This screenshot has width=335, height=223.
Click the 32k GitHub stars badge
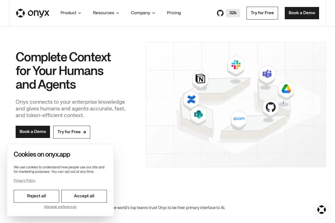233,13
